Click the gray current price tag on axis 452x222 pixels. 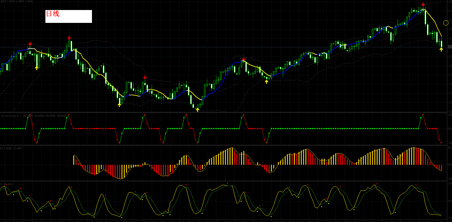tap(450, 47)
